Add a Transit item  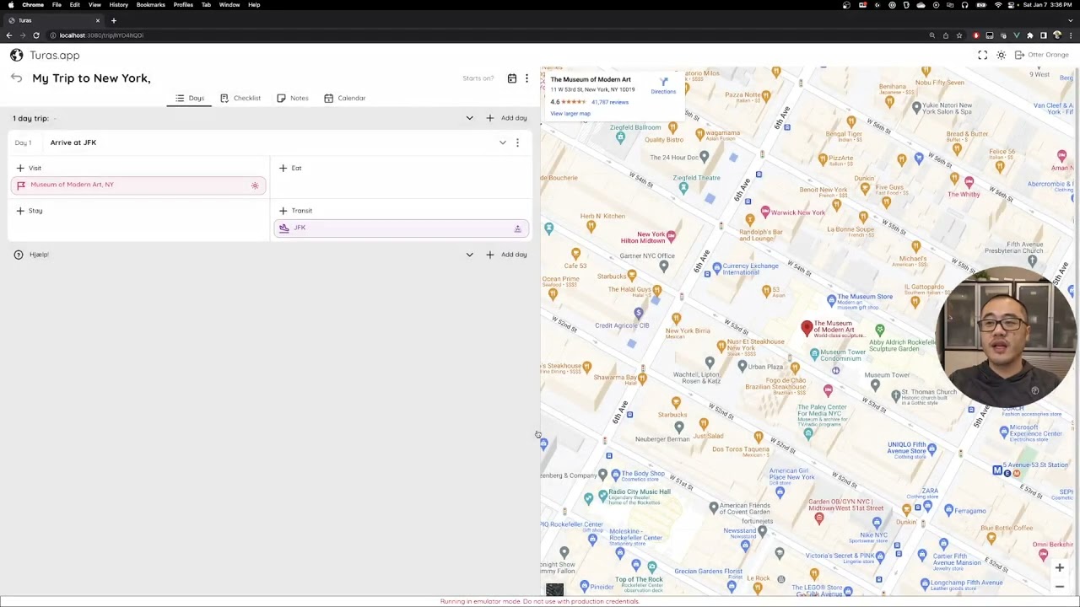click(x=295, y=211)
